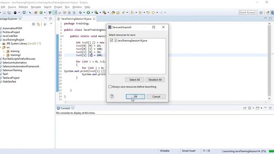
Task: Open Display Selected Console dropdown arrow
Action: pyautogui.click(x=253, y=108)
